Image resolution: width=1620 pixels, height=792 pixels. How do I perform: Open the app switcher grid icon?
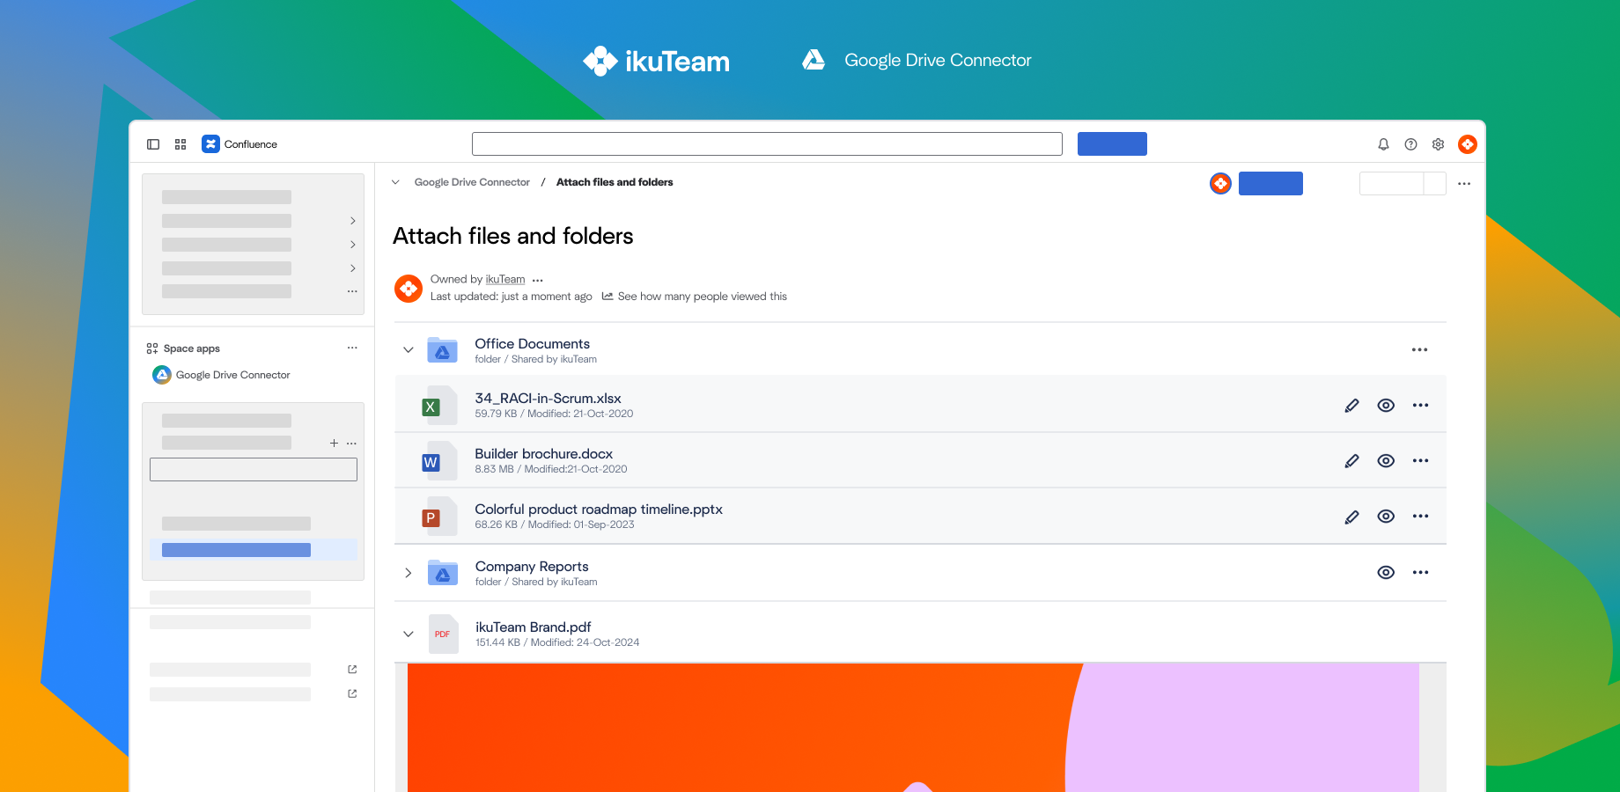coord(180,143)
